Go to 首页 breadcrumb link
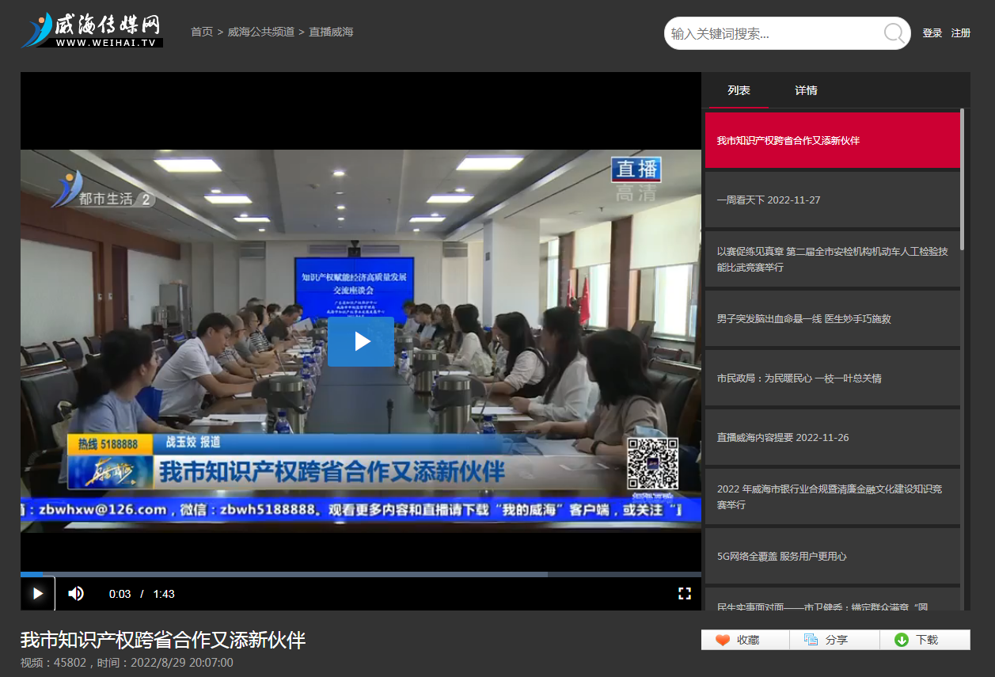 coord(202,32)
